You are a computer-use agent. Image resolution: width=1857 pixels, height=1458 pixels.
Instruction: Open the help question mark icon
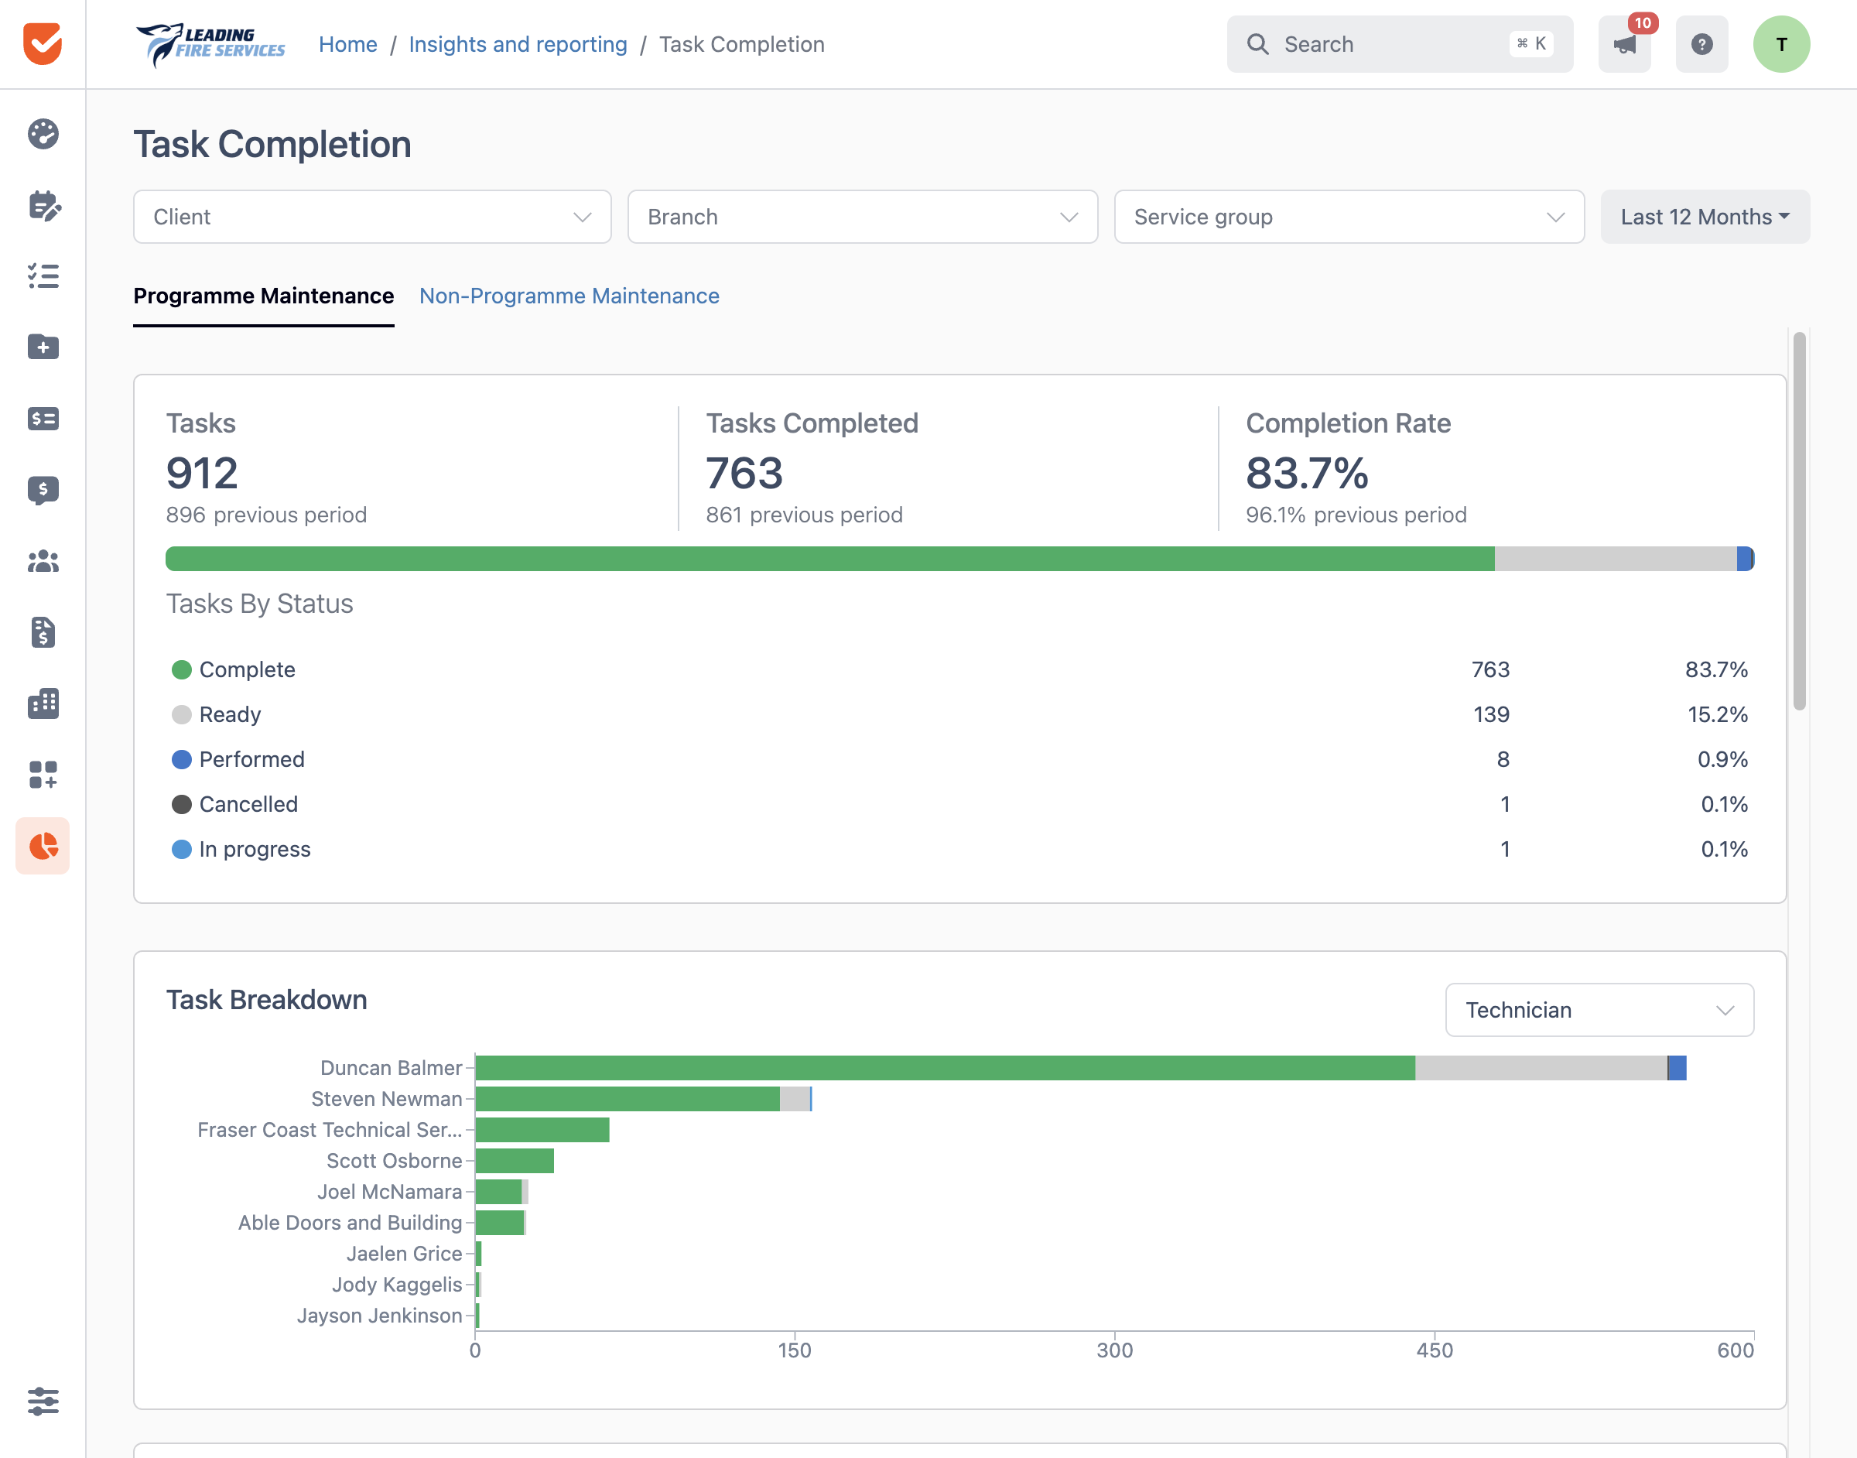tap(1701, 44)
